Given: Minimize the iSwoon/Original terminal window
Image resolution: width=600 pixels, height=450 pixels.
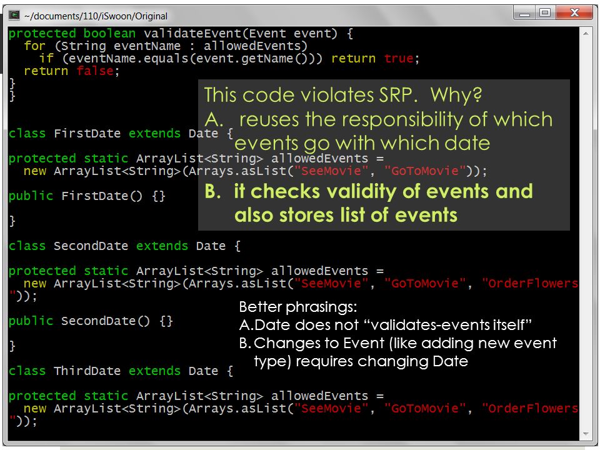Looking at the screenshot, I should [x=524, y=13].
